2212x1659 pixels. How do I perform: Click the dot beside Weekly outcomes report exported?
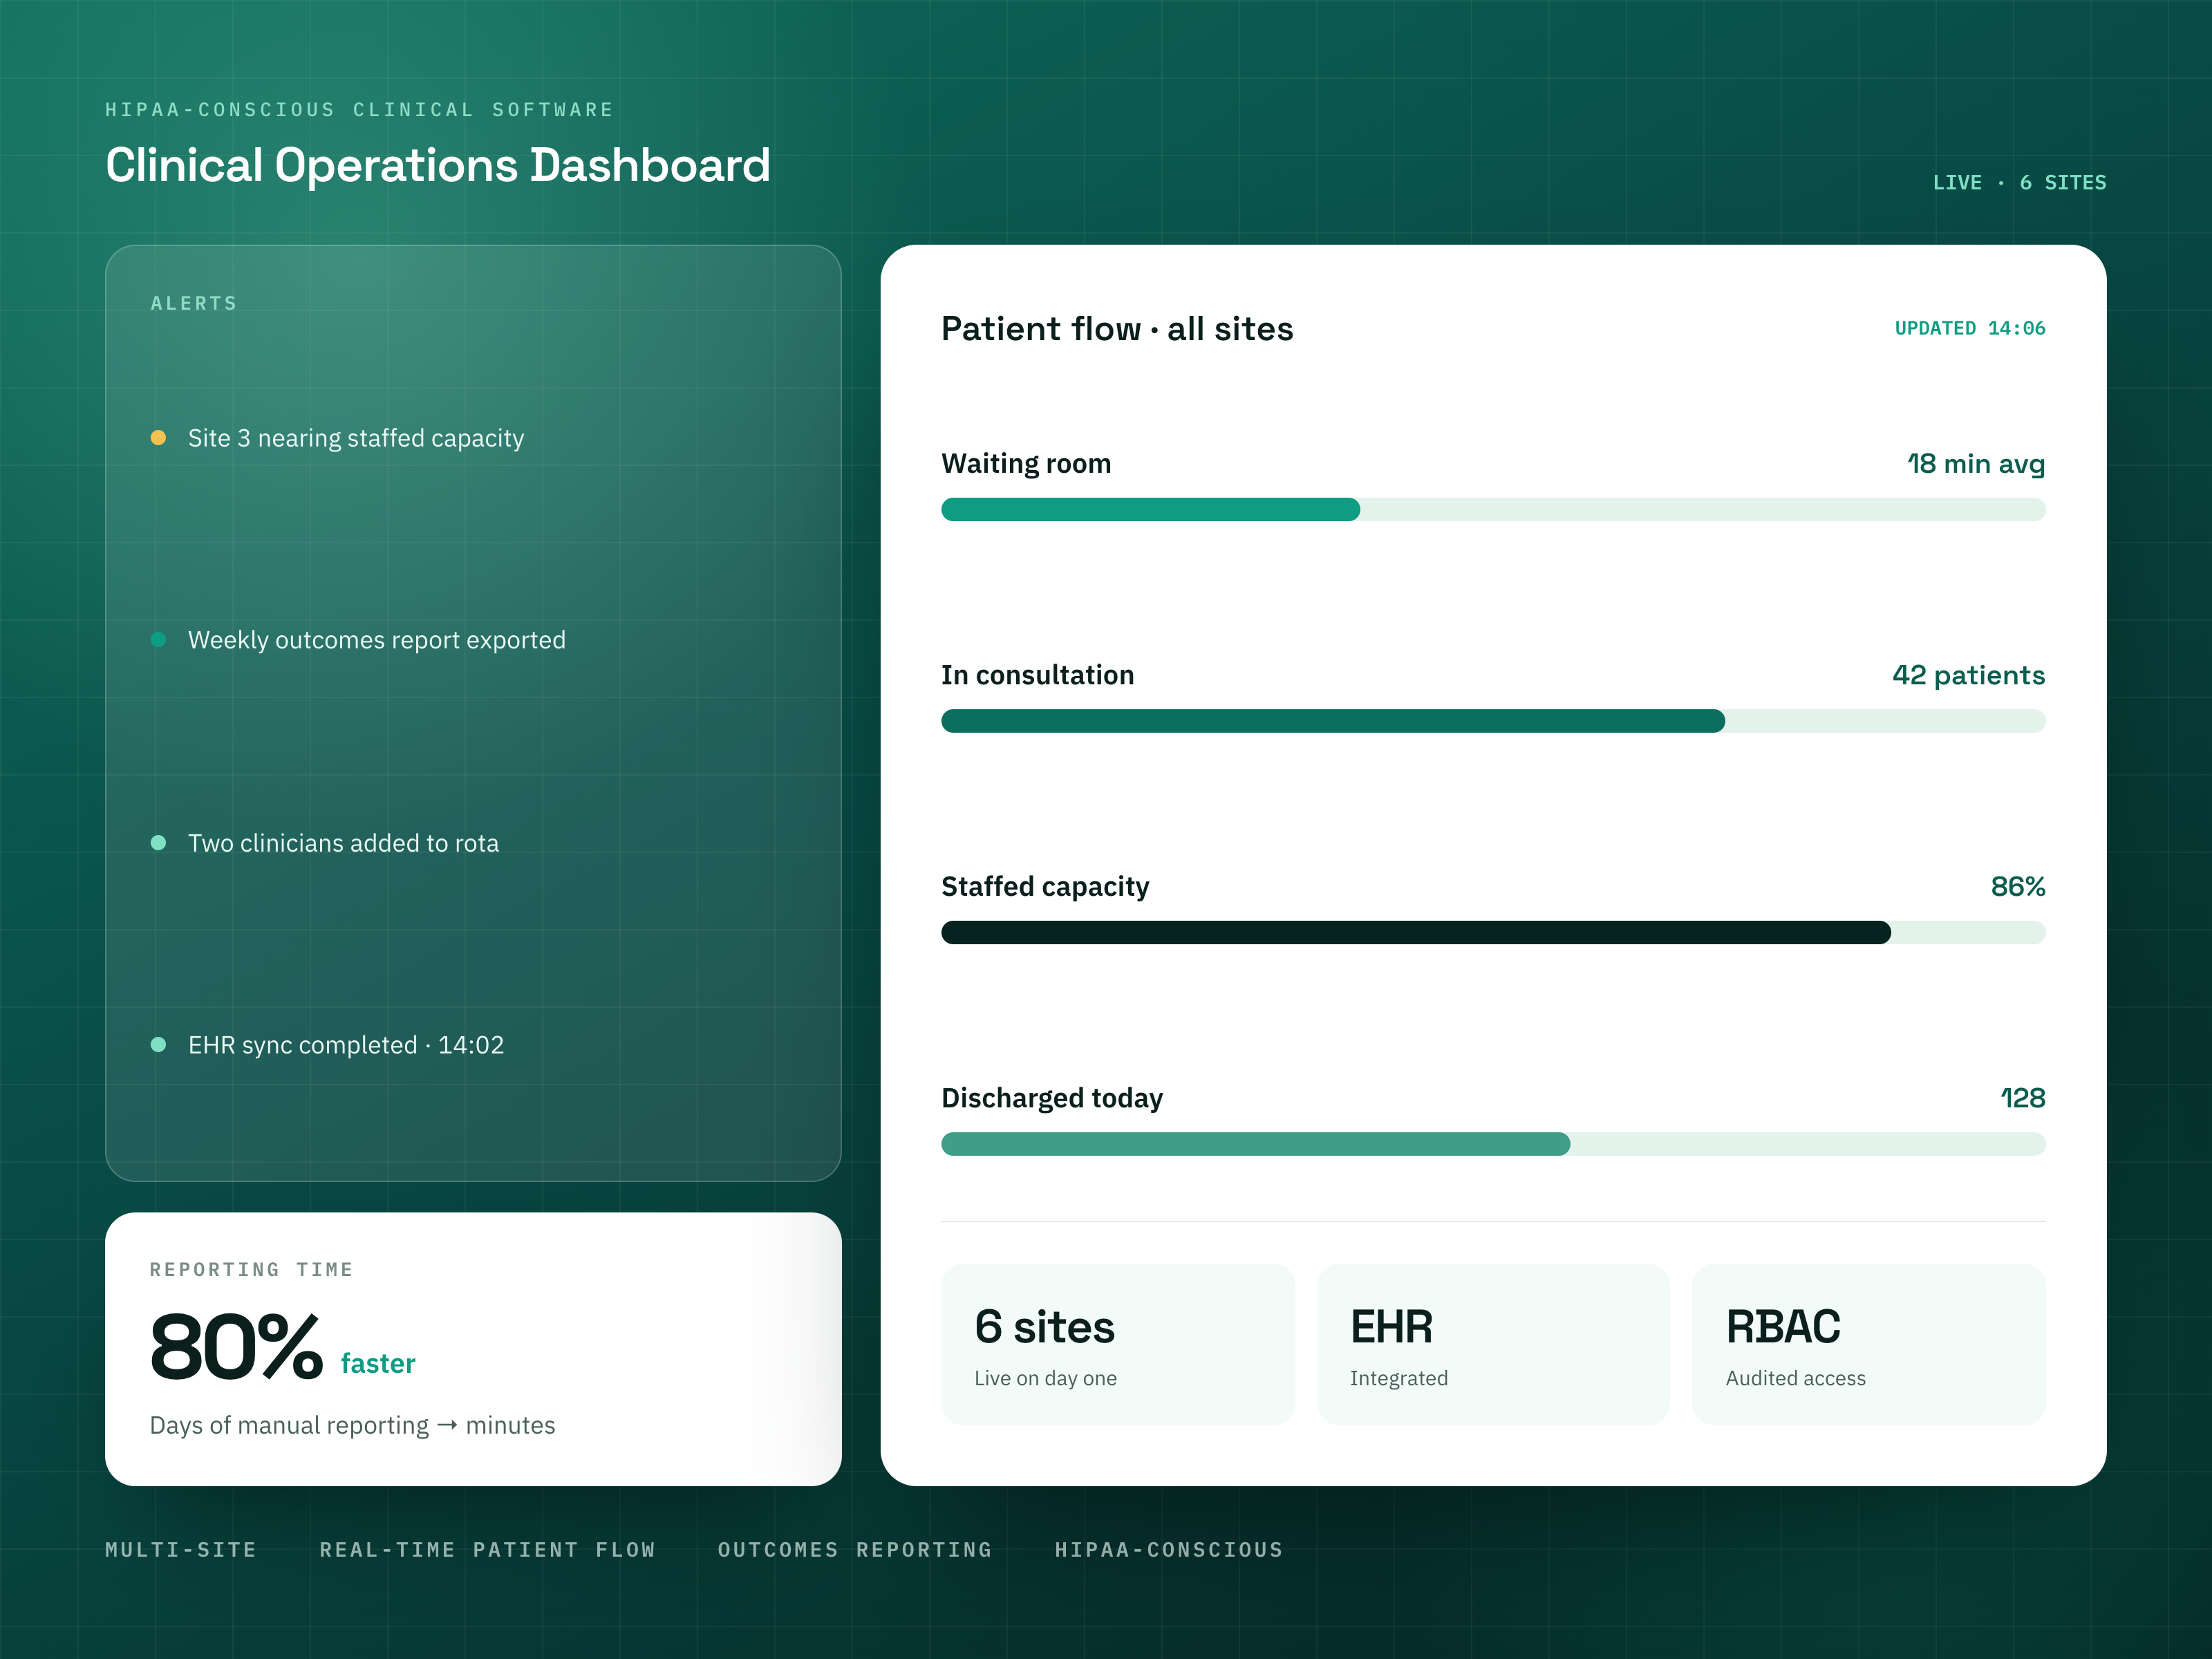point(158,640)
